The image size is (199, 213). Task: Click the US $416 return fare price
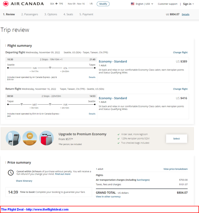(x=181, y=98)
